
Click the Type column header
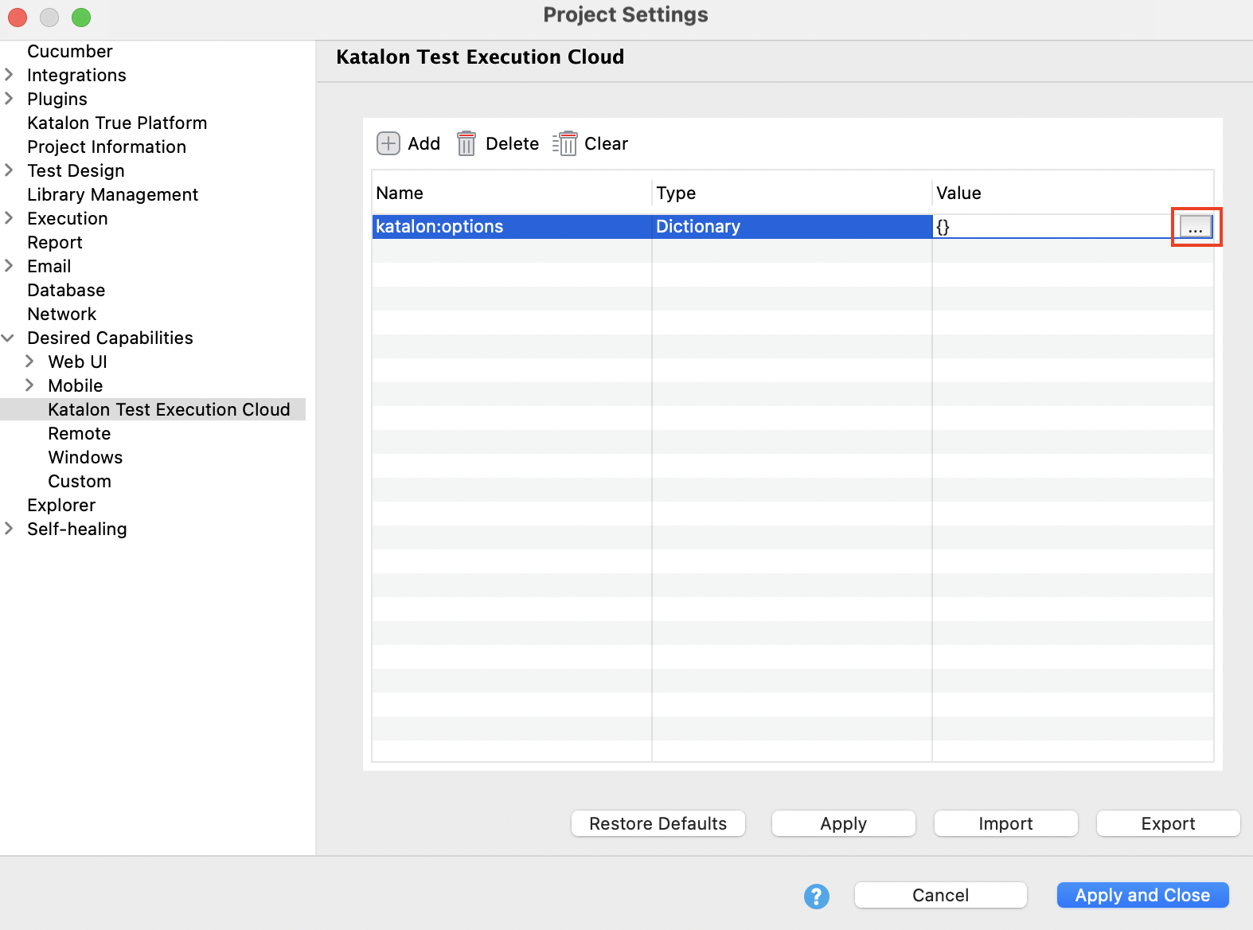(x=792, y=193)
